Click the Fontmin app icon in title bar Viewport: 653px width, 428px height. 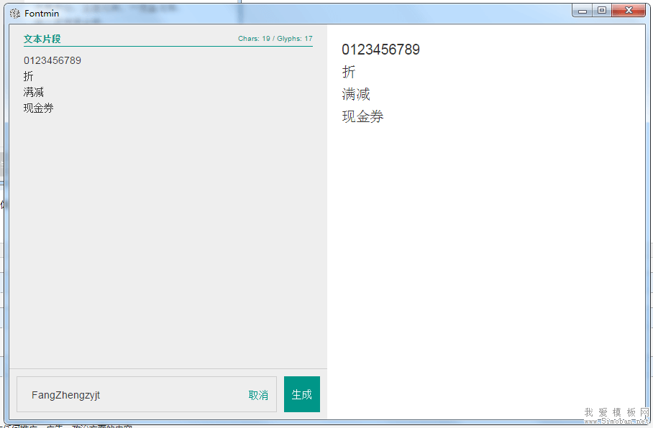click(x=14, y=13)
